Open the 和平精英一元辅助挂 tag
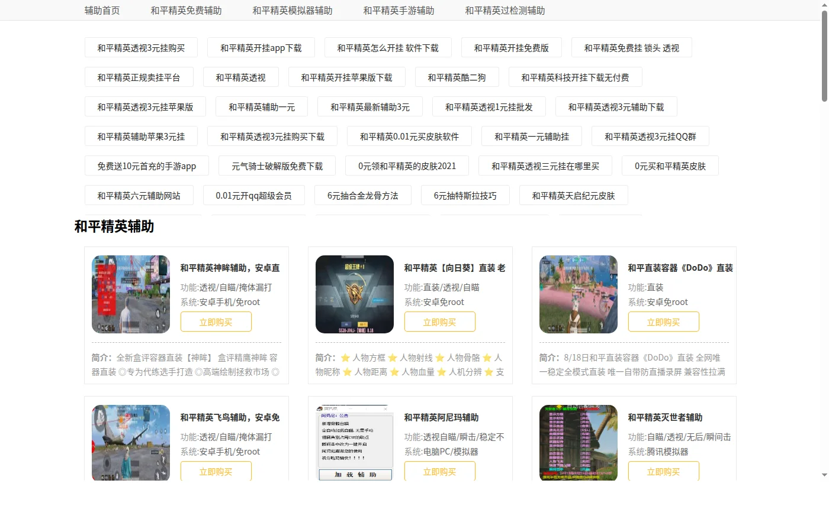This screenshot has height=532, width=829. click(532, 137)
